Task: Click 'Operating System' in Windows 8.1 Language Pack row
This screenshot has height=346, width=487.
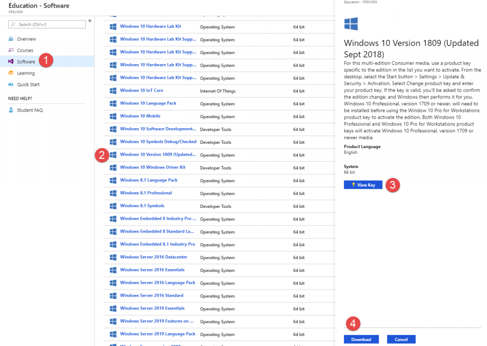Action: [x=217, y=181]
